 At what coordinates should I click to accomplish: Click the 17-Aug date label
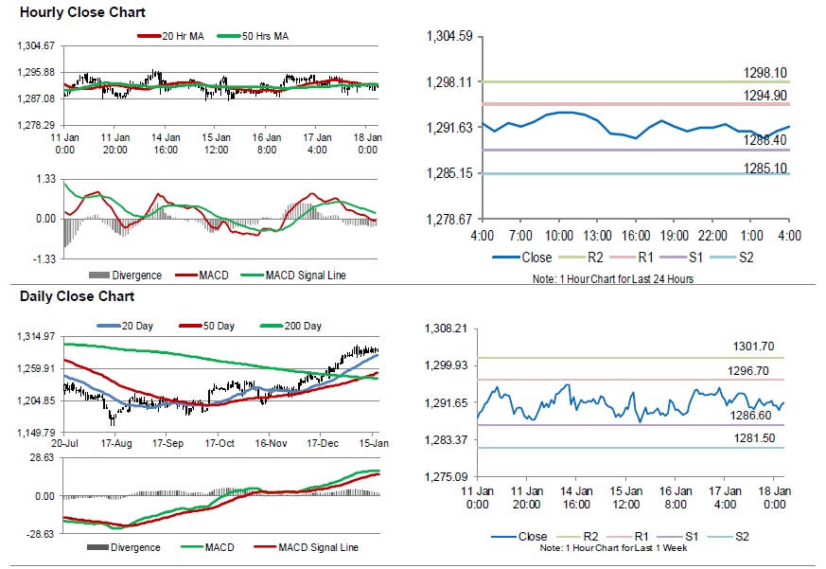pos(115,443)
